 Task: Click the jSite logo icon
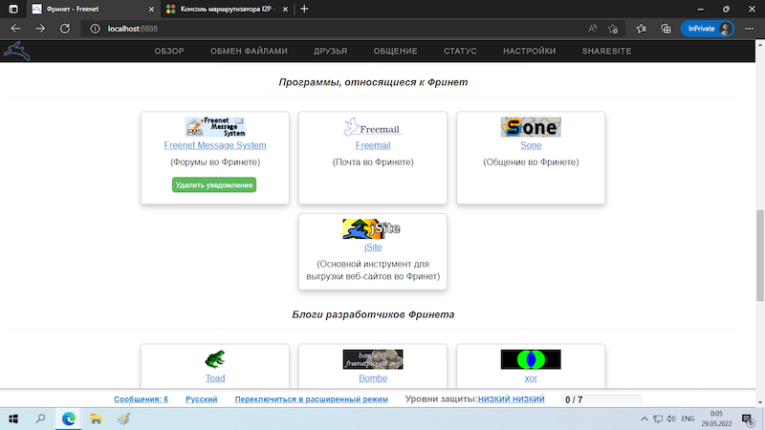coord(372,229)
